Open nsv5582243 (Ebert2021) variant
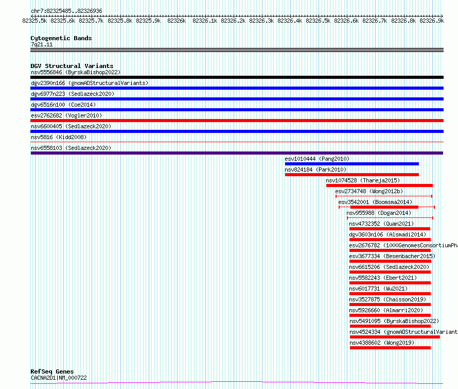The width and height of the screenshot is (458, 389). (x=383, y=278)
